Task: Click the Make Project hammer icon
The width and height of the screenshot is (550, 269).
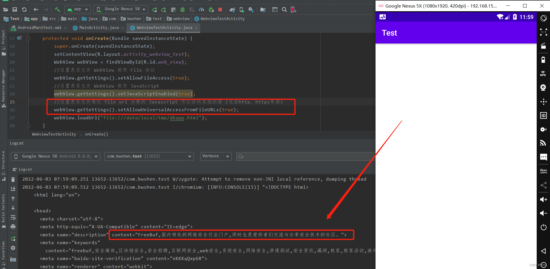Action: coord(57,10)
